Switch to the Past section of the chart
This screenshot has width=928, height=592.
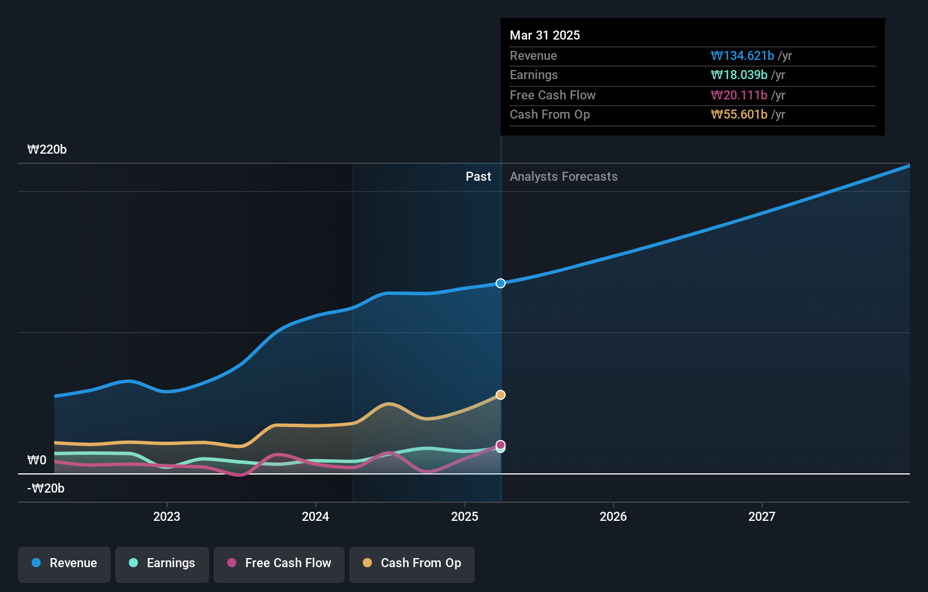479,176
